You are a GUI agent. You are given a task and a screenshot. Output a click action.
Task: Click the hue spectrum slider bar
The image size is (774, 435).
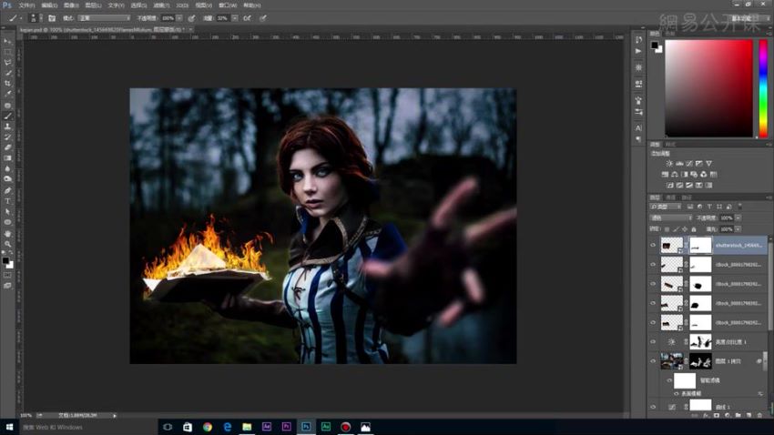[763, 88]
